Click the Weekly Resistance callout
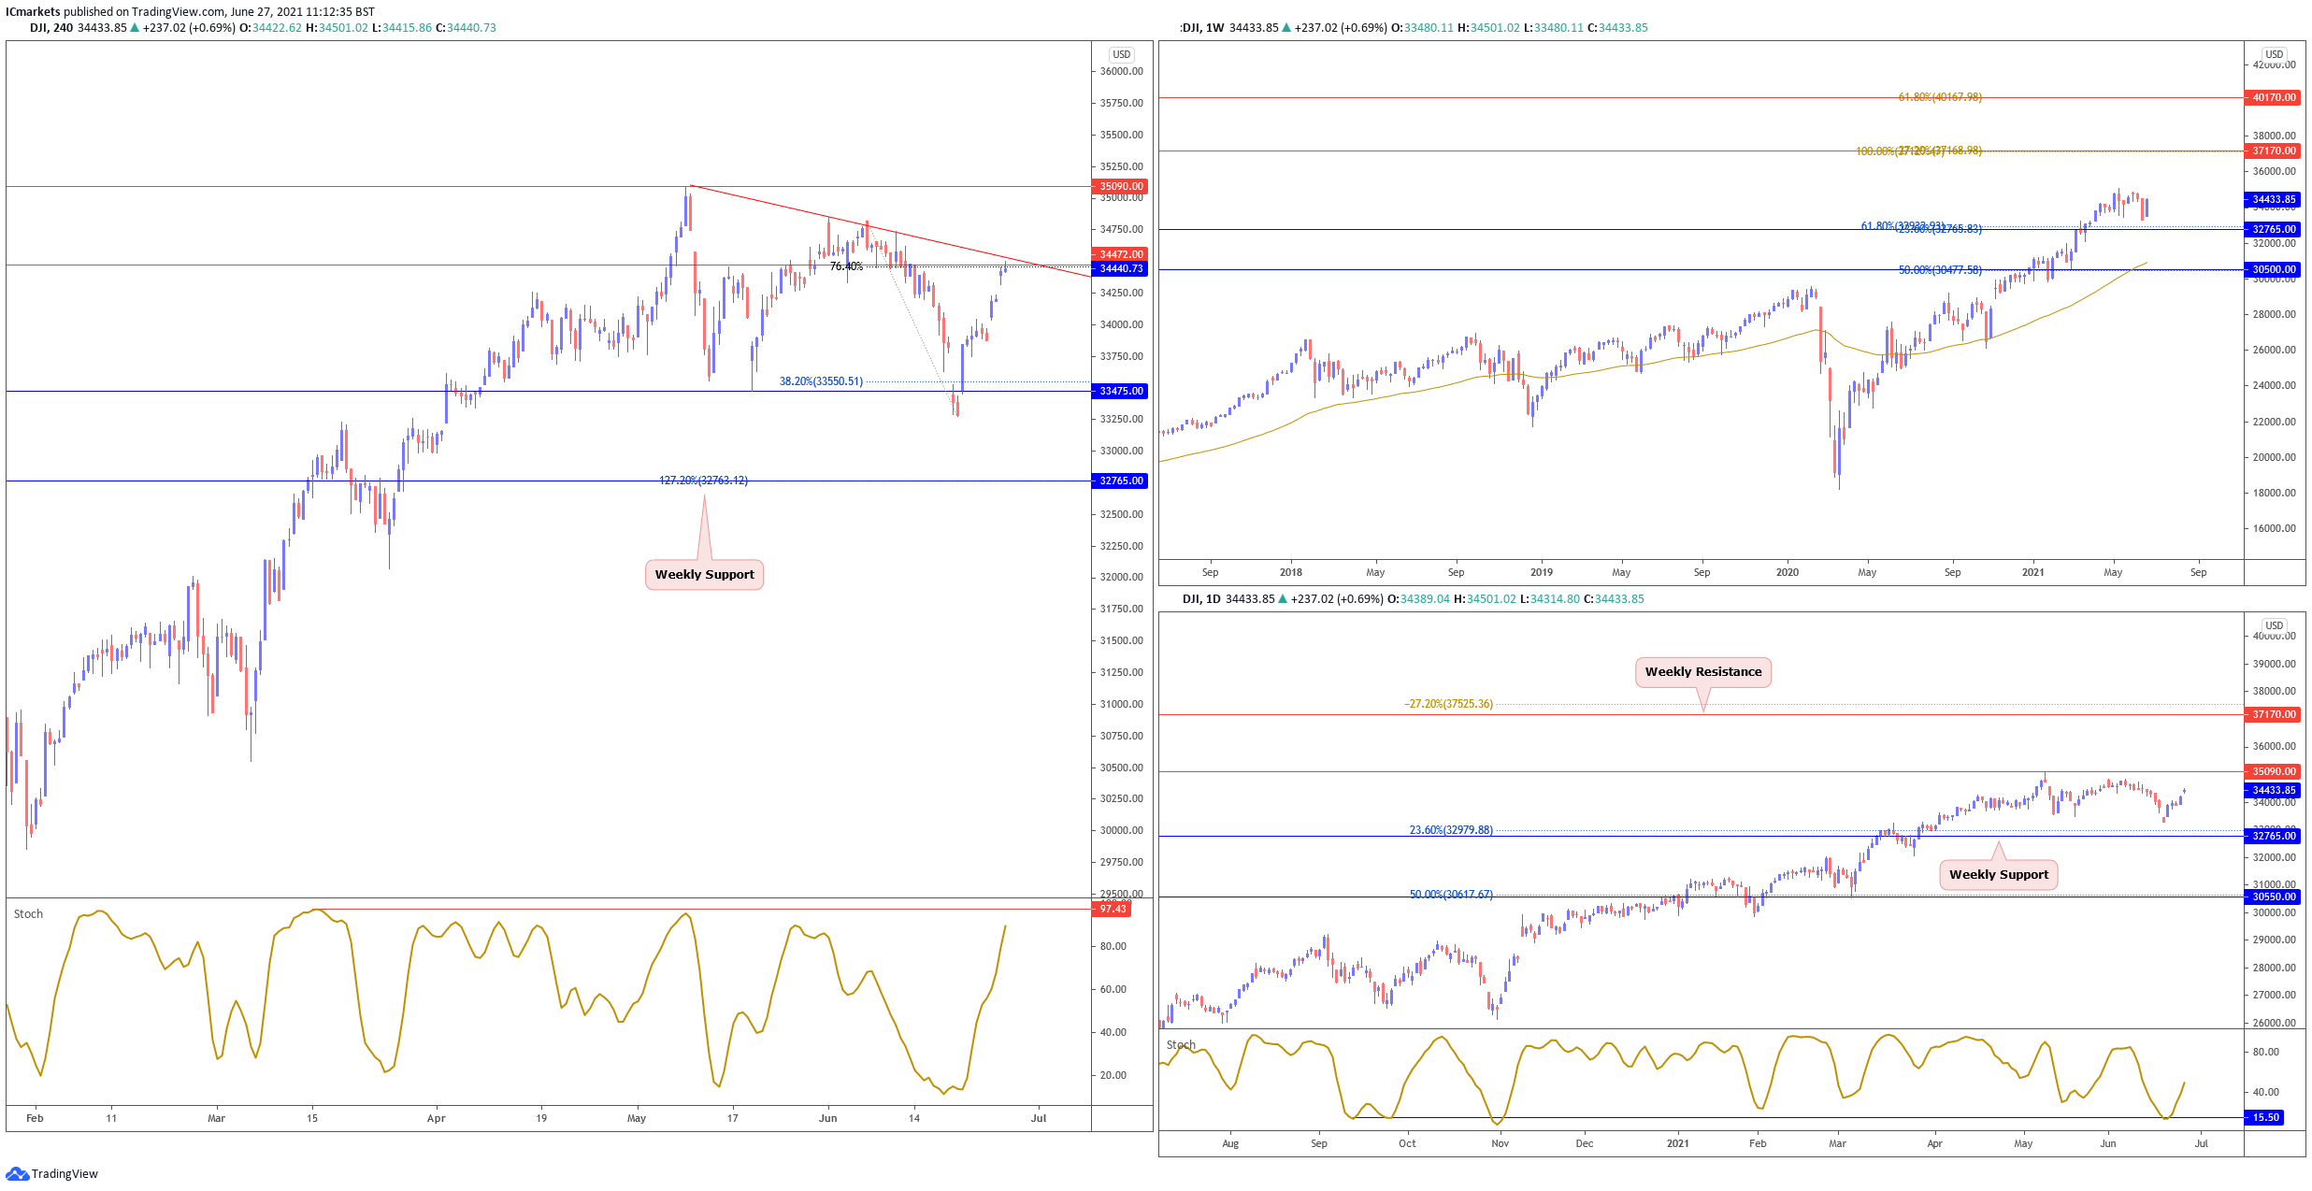The height and width of the screenshot is (1191, 2312). click(1702, 672)
